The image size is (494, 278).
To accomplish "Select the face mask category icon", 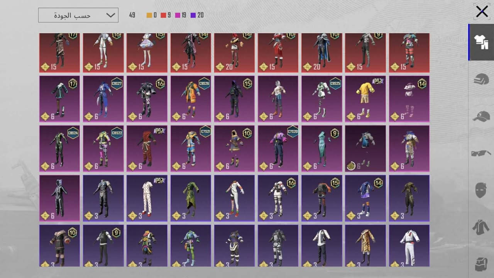I will [481, 190].
